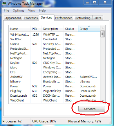This screenshot has width=114, height=126.
Task: Select the PlugPlay service row
Action: pyautogui.click(x=54, y=91)
